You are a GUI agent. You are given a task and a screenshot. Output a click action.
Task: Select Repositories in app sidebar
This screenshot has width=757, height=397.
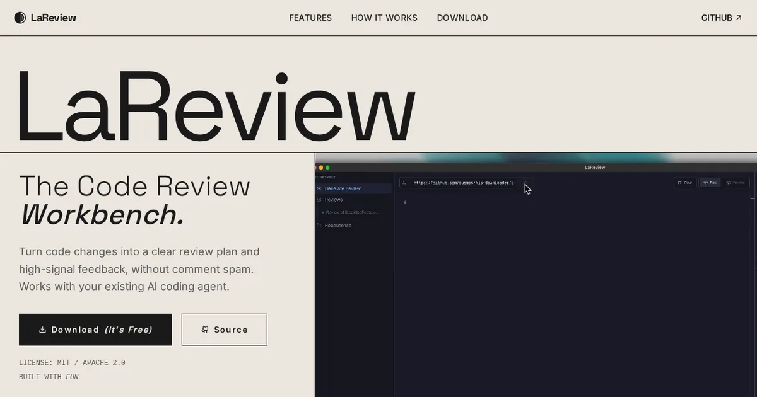pos(337,225)
